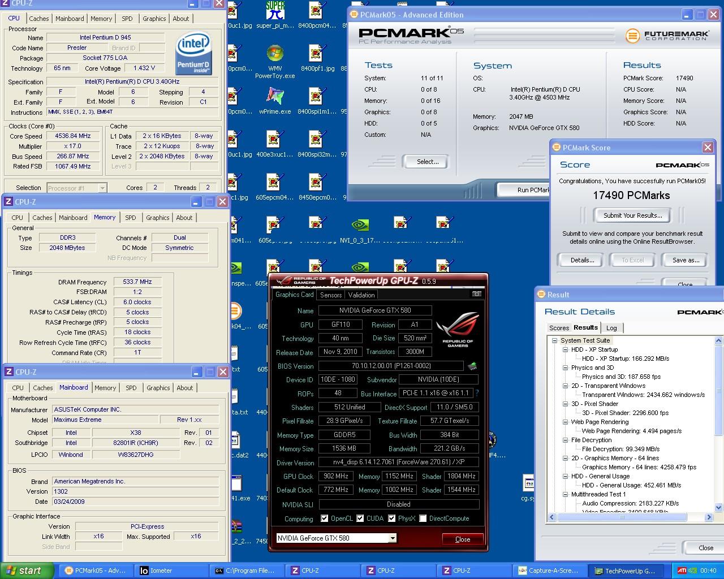Collapse the System Test Suite tree node
Viewport: 724px width, 579px height.
click(555, 340)
